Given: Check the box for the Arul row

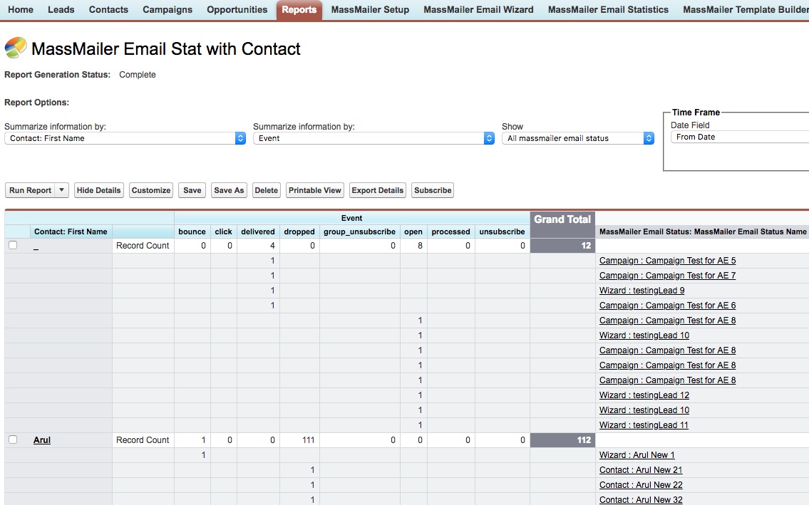Looking at the screenshot, I should (13, 439).
